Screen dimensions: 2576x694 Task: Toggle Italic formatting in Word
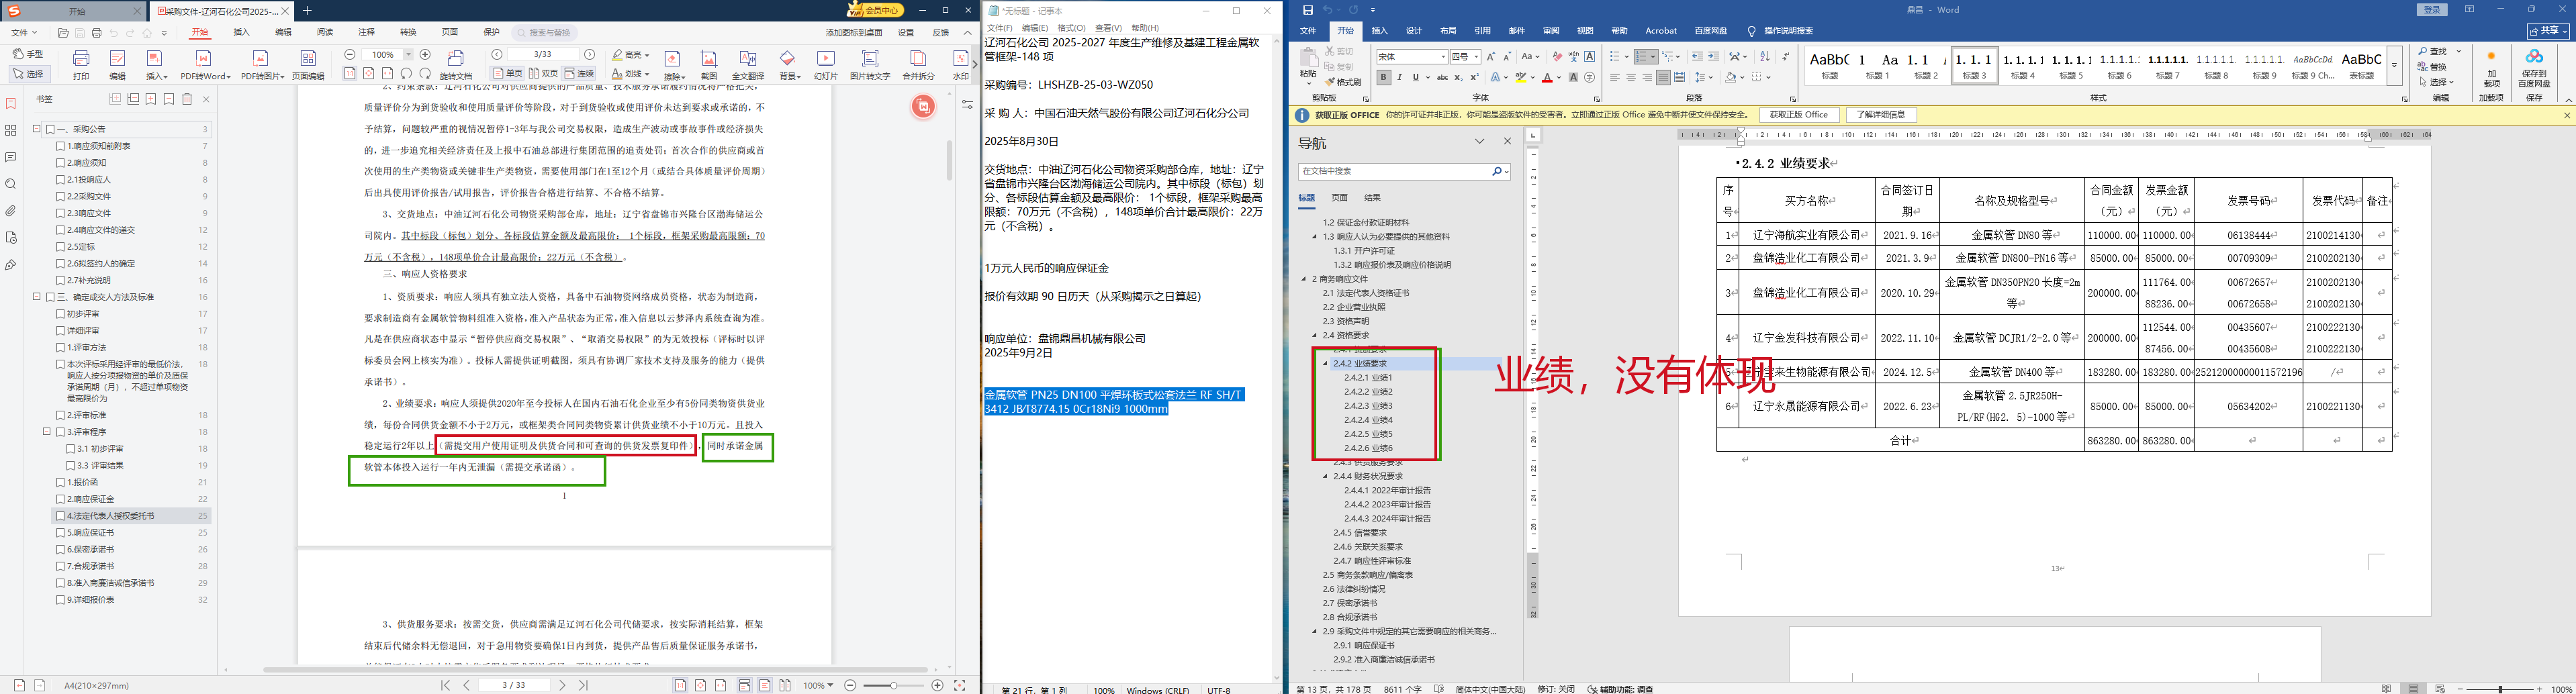[1399, 77]
